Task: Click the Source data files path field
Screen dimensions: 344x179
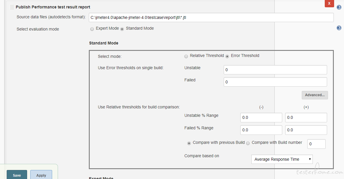Action: (x=211, y=17)
